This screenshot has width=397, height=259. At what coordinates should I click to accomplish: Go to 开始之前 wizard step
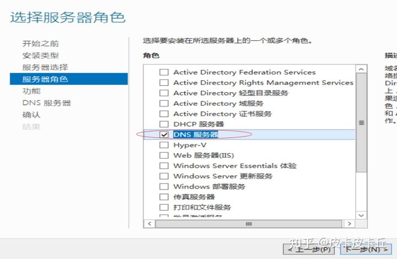coord(40,44)
